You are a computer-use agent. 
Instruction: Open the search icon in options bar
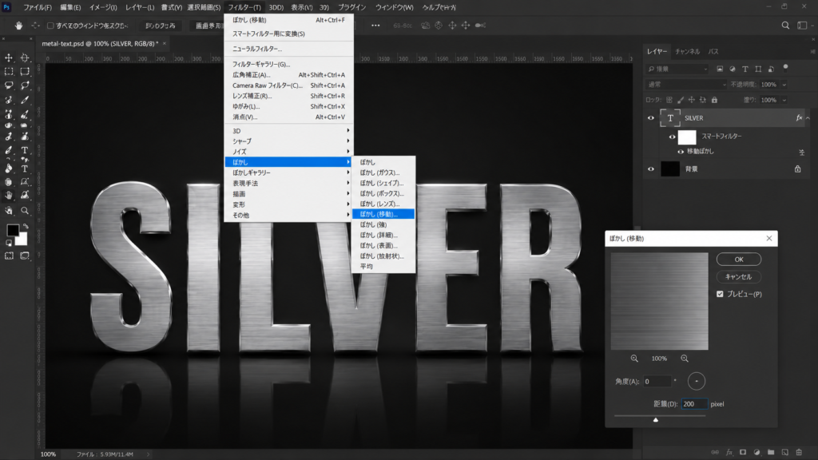tap(785, 26)
